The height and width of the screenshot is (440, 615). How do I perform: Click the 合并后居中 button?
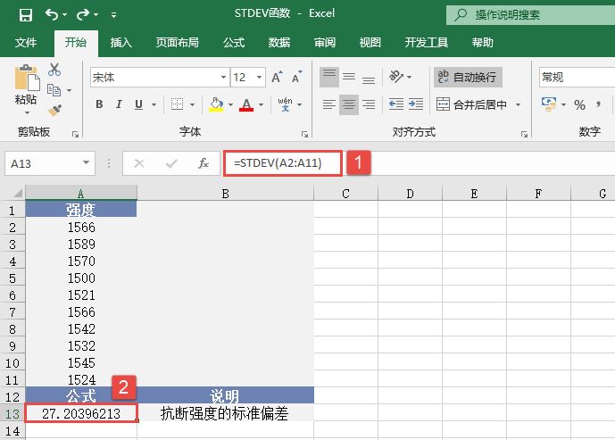pos(478,104)
